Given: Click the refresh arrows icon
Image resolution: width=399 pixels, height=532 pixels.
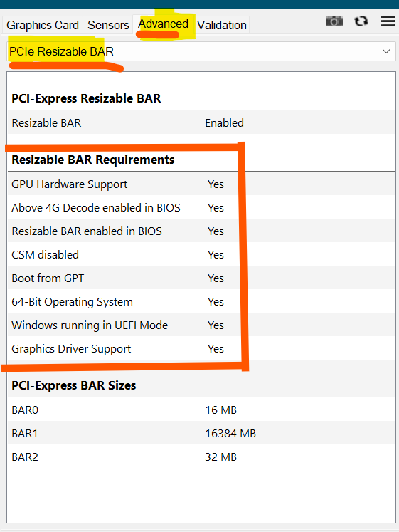Looking at the screenshot, I should tap(361, 21).
